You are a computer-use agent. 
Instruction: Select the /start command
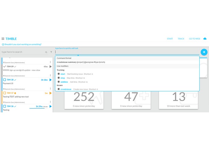[63, 74]
